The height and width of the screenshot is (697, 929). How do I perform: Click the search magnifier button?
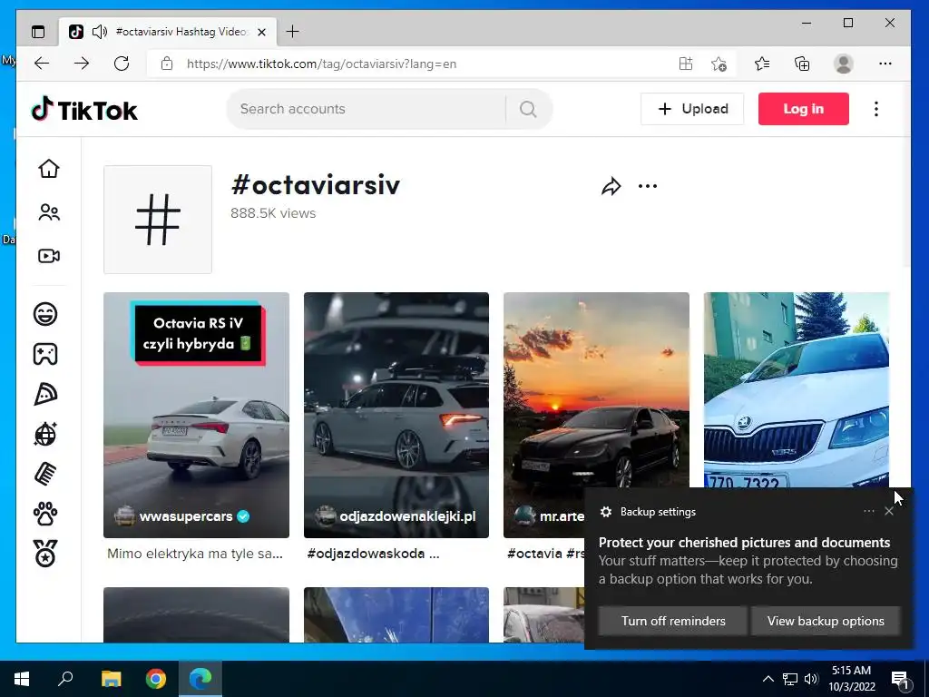528,109
